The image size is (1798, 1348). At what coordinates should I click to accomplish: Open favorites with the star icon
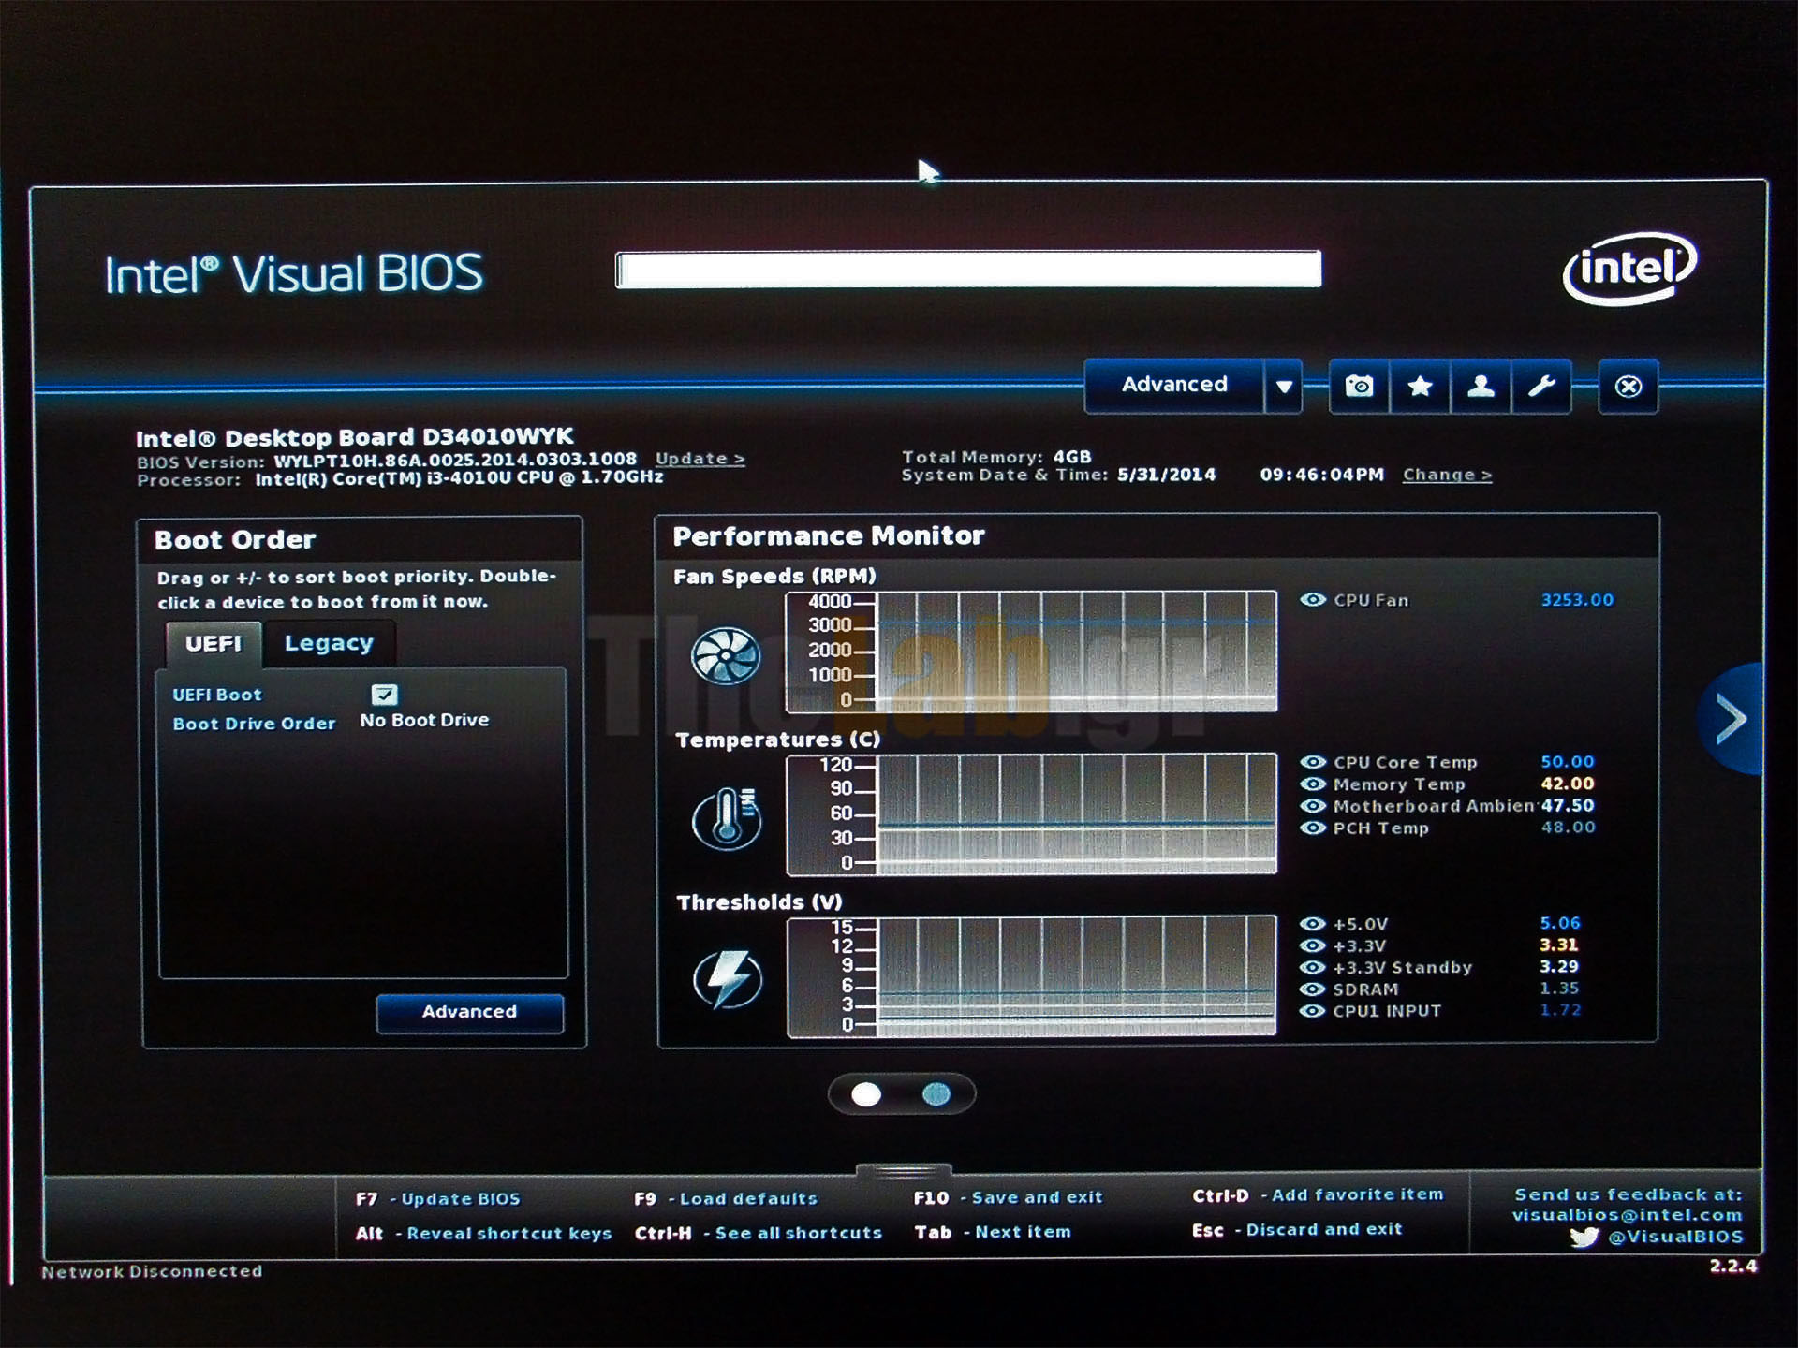coord(1420,386)
